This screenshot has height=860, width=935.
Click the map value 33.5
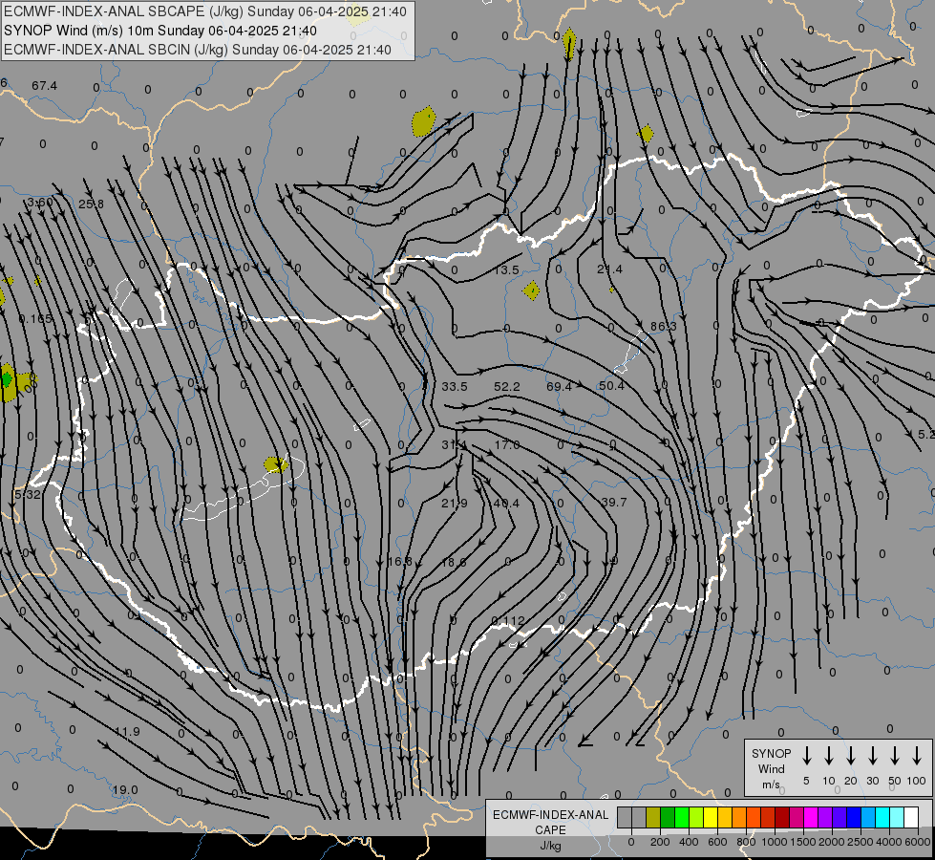tap(455, 387)
